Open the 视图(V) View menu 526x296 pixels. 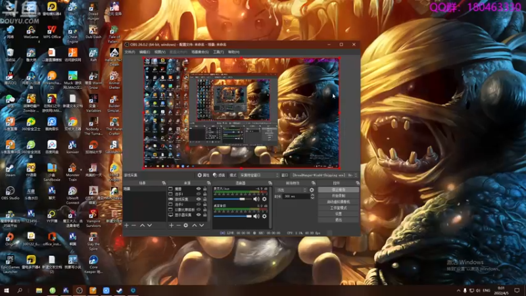[160, 52]
